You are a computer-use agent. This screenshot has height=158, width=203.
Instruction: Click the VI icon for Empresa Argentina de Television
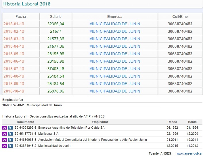(5, 128)
